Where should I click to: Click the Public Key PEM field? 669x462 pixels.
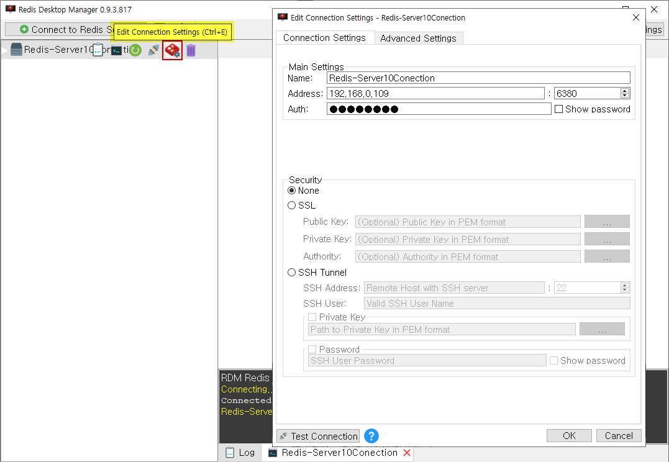(468, 222)
